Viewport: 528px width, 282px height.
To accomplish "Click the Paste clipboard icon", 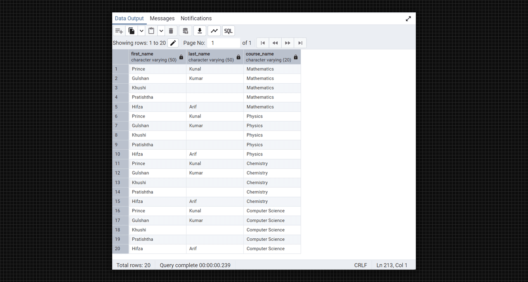I will [x=151, y=31].
